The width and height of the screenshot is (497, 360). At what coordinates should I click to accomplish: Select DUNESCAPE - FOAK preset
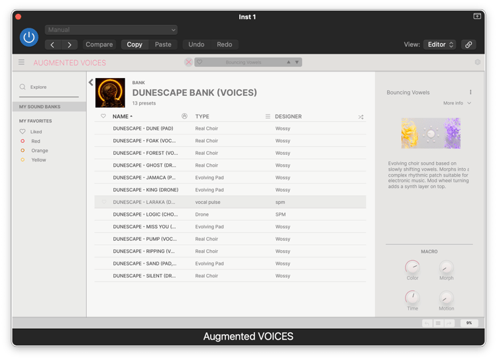pyautogui.click(x=230, y=141)
